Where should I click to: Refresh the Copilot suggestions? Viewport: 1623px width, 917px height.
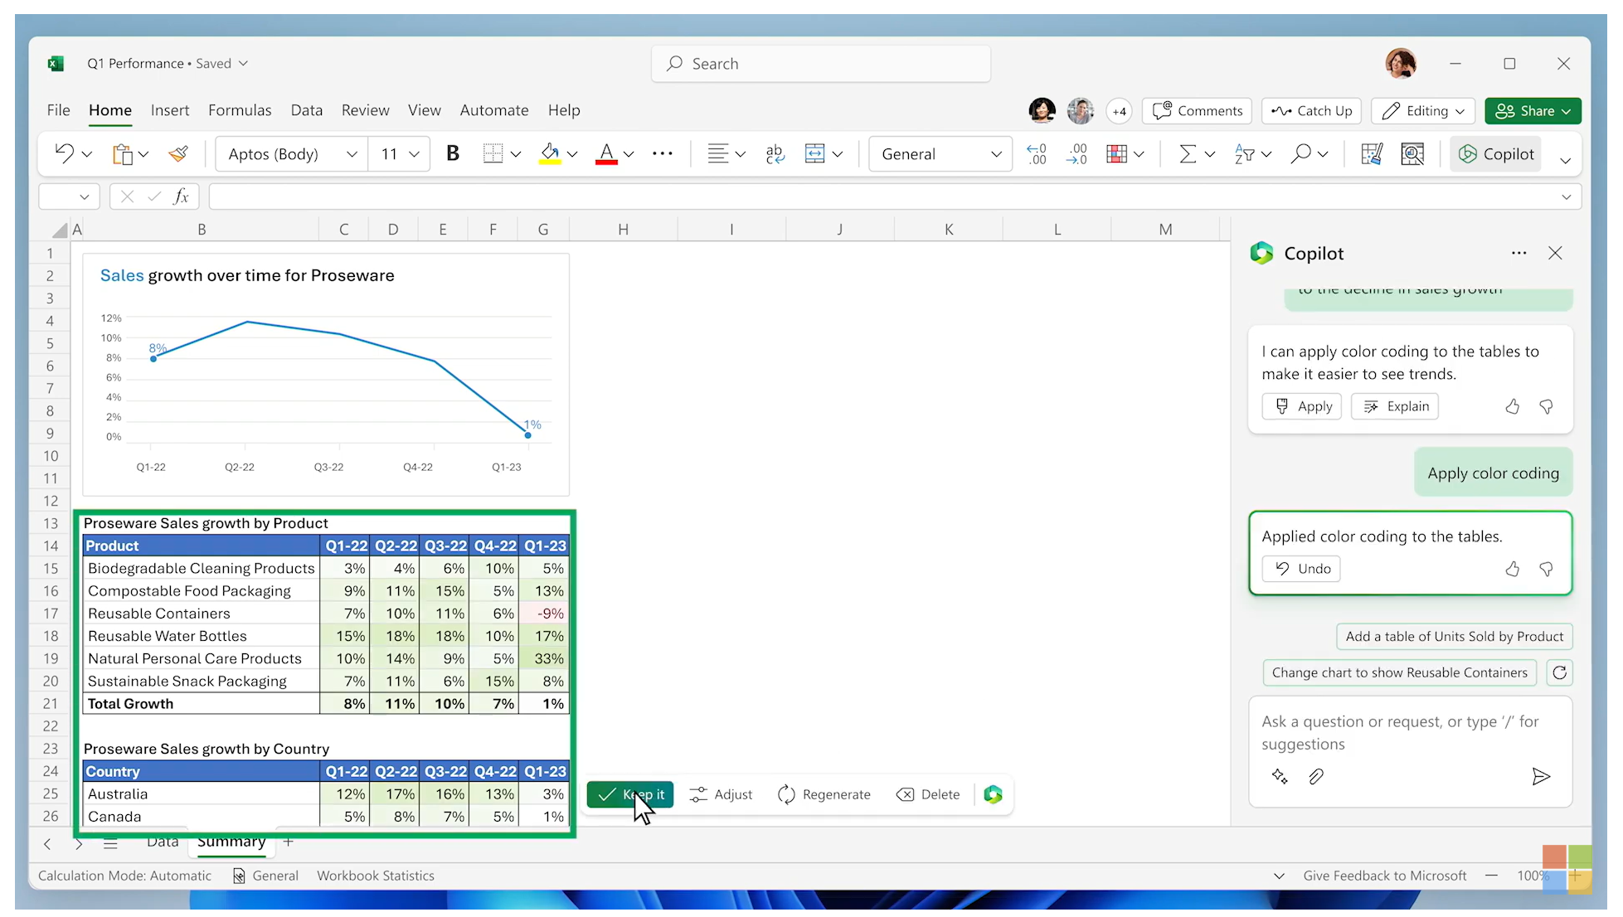[x=1559, y=672]
